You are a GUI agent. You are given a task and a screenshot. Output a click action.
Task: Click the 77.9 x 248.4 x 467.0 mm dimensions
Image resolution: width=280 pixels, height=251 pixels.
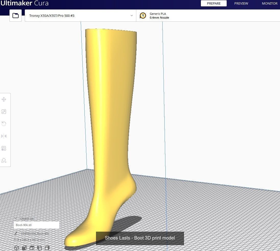click(x=29, y=240)
